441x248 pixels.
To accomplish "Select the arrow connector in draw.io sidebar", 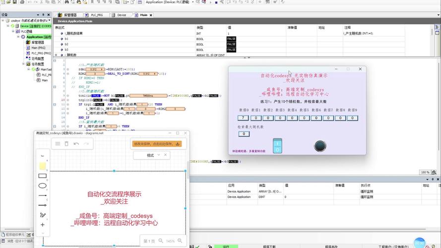I will click(x=43, y=205).
